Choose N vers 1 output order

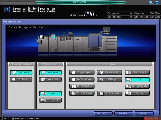pyautogui.click(x=50, y=100)
